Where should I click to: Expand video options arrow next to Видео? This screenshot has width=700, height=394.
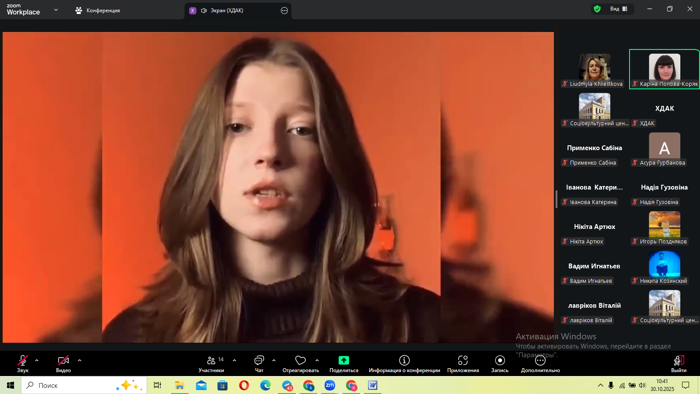(x=80, y=360)
